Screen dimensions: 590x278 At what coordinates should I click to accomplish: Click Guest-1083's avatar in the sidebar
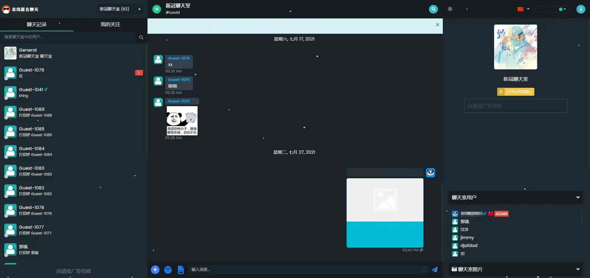(x=10, y=171)
